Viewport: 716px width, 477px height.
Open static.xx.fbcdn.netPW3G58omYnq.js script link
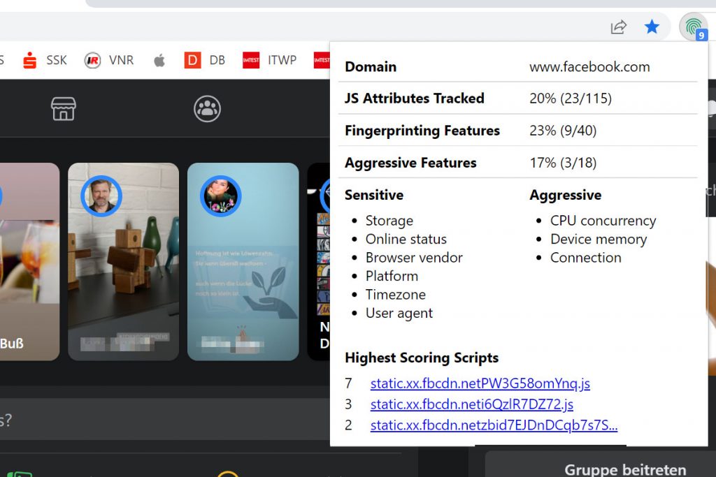pyautogui.click(x=480, y=383)
